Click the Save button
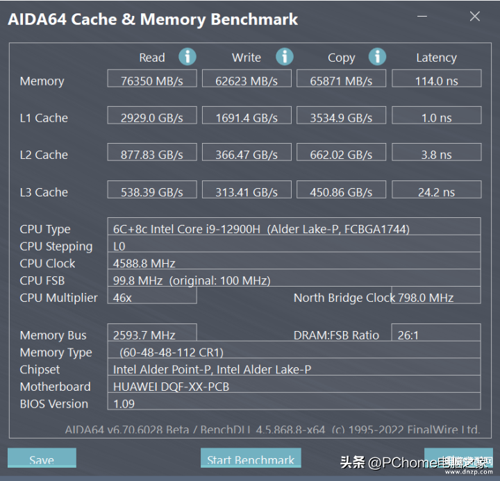The image size is (500, 481). pyautogui.click(x=42, y=458)
